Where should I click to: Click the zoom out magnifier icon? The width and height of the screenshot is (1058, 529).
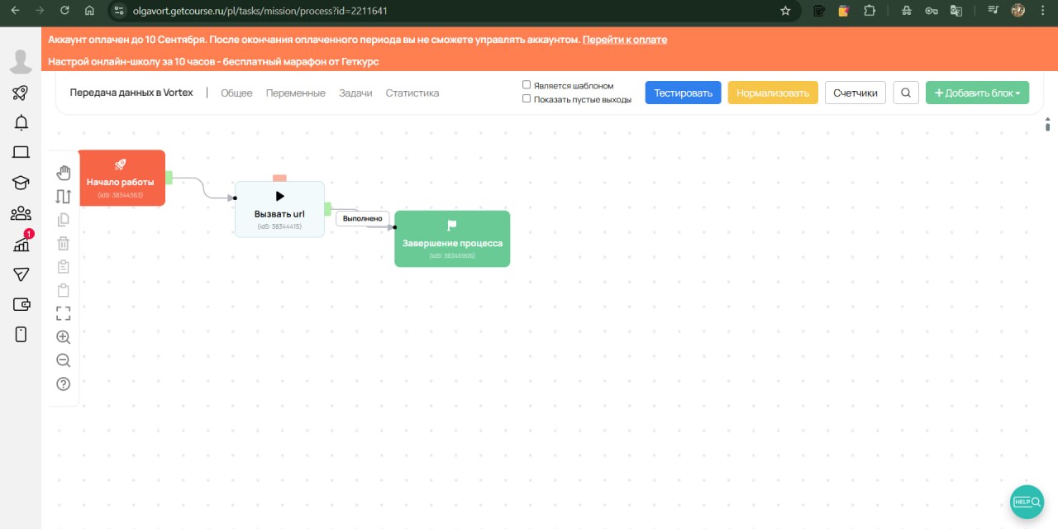pyautogui.click(x=64, y=360)
